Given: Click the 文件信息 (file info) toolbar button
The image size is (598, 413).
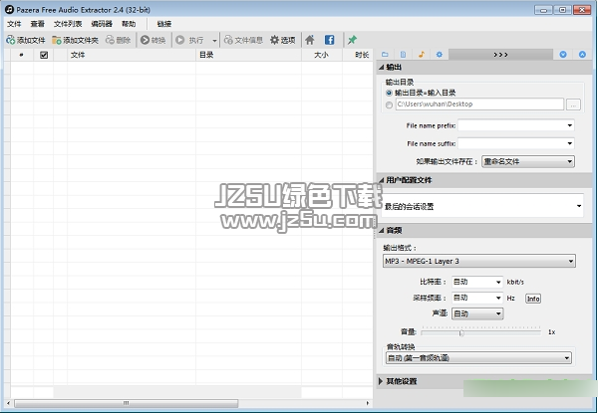Looking at the screenshot, I should coord(243,40).
